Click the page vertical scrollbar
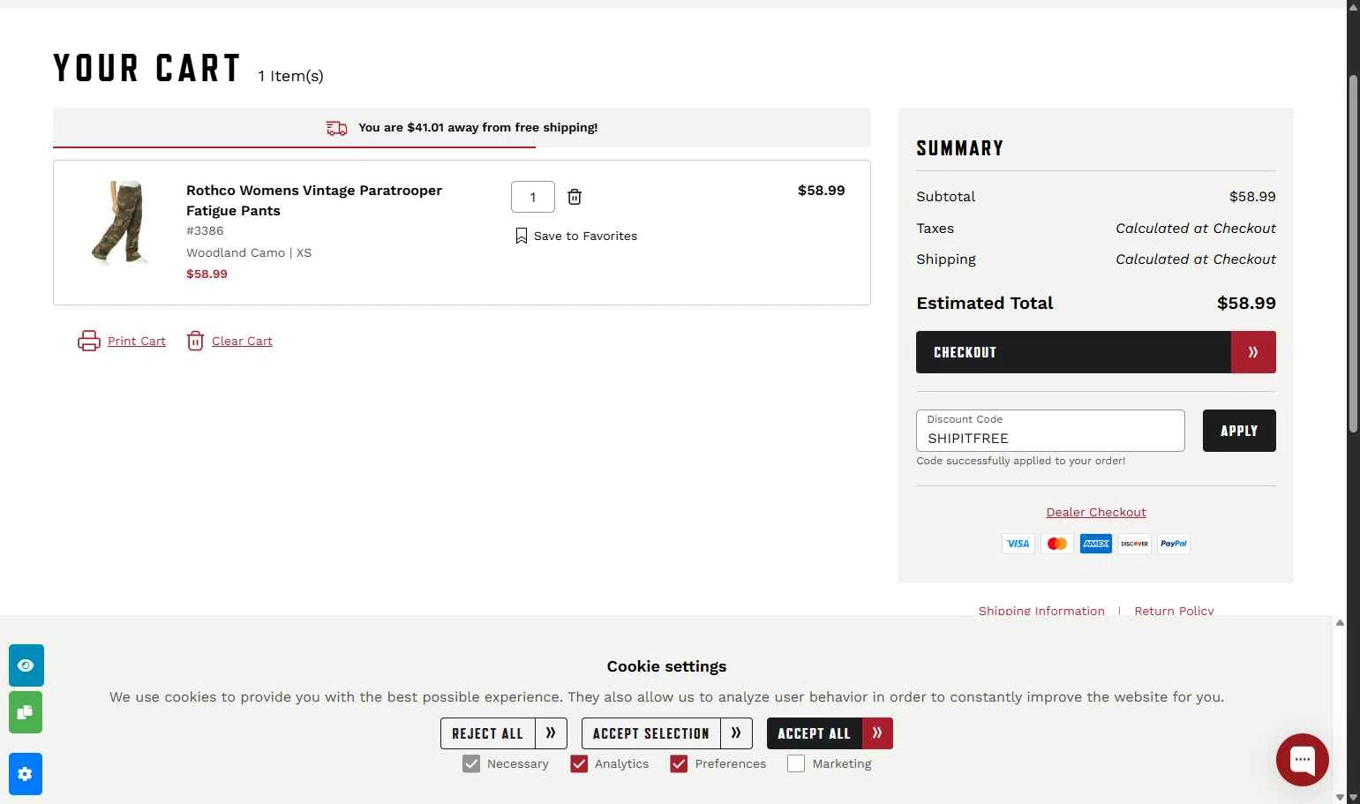Image resolution: width=1360 pixels, height=804 pixels. point(1353,254)
